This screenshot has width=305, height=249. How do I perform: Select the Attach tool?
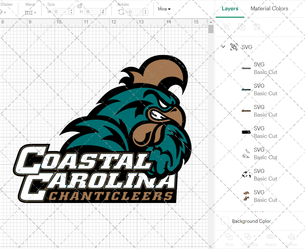point(271,239)
